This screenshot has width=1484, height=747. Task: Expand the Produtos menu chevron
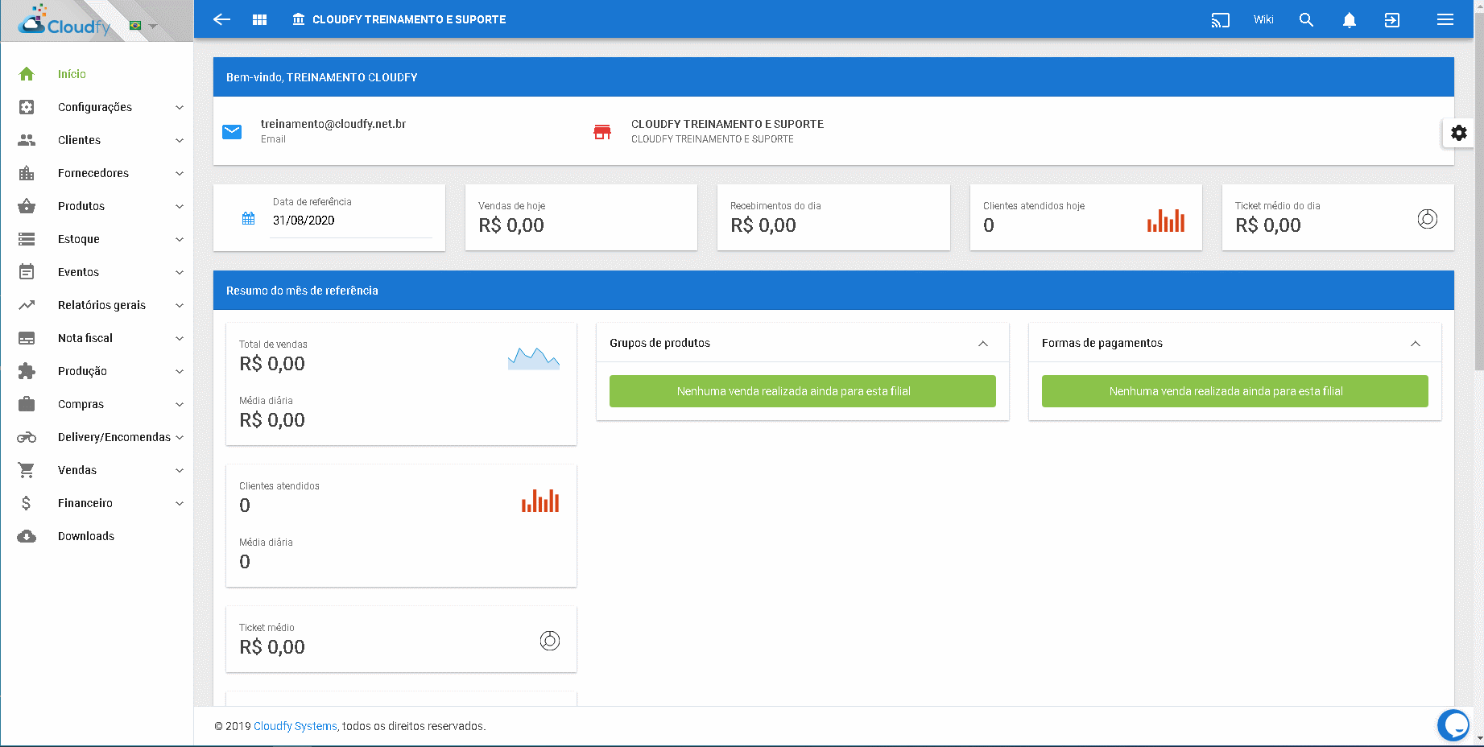180,206
